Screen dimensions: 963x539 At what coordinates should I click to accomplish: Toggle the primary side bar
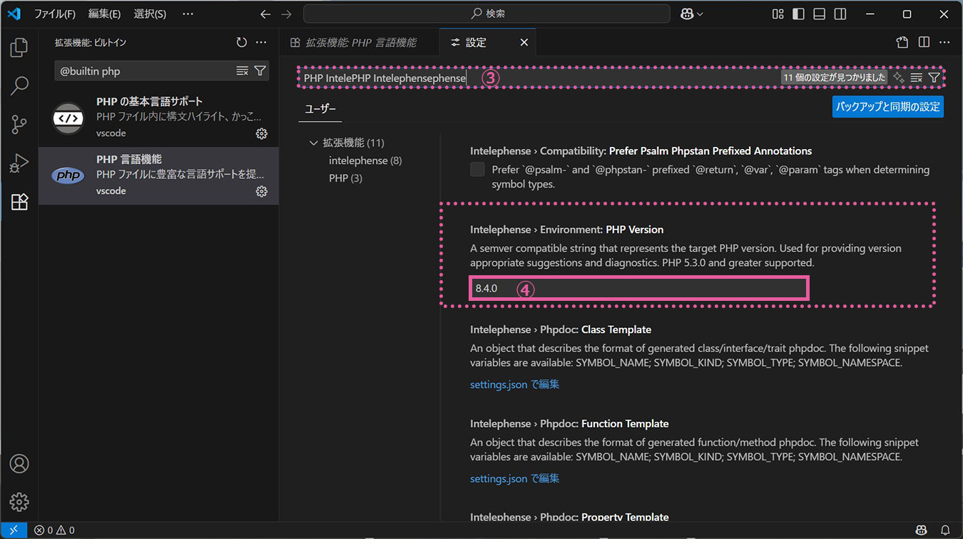point(799,14)
